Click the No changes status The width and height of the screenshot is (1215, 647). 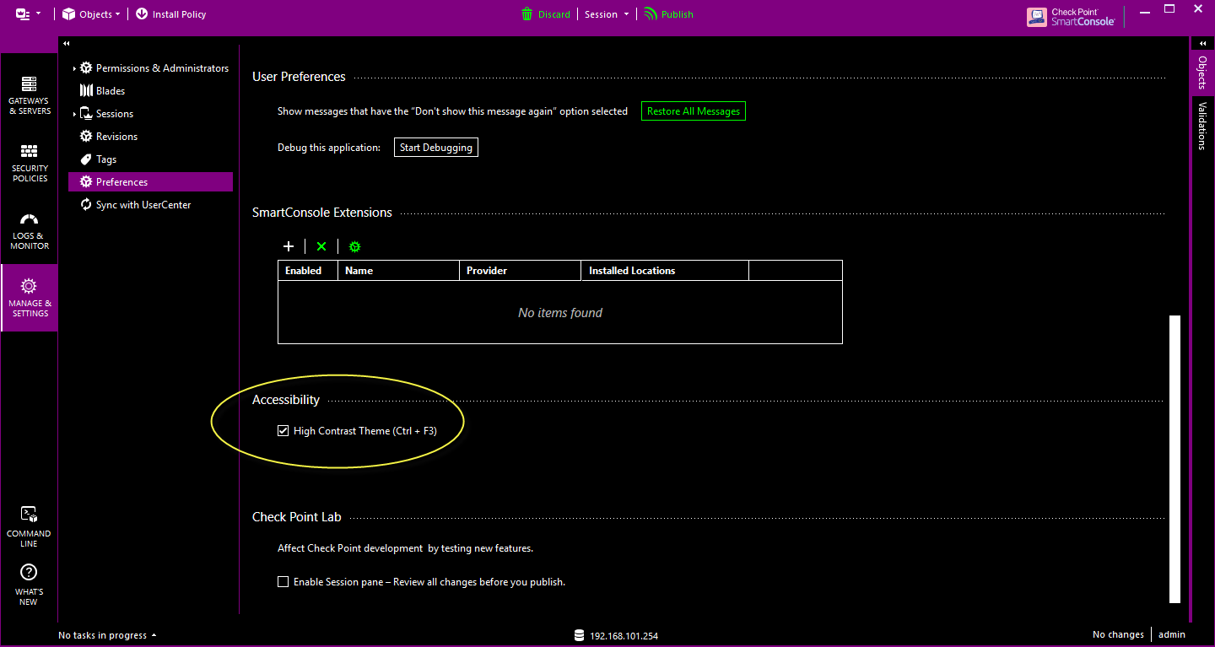point(1118,634)
